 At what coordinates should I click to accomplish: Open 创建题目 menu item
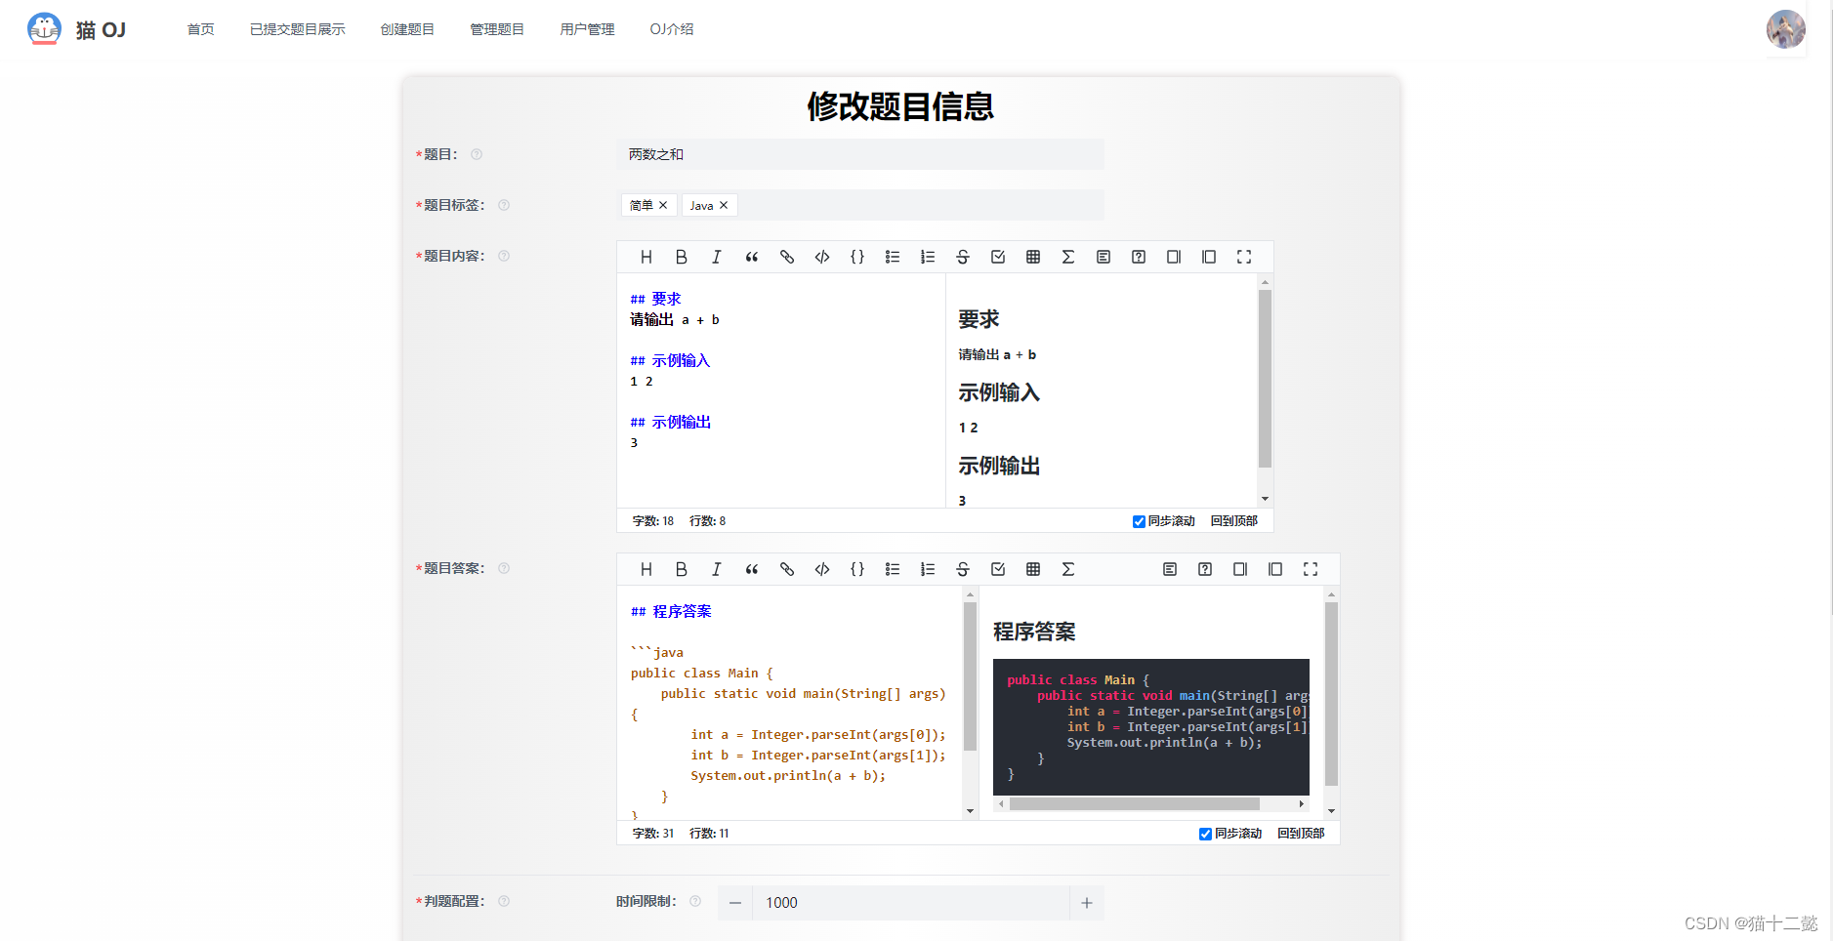coord(407,29)
